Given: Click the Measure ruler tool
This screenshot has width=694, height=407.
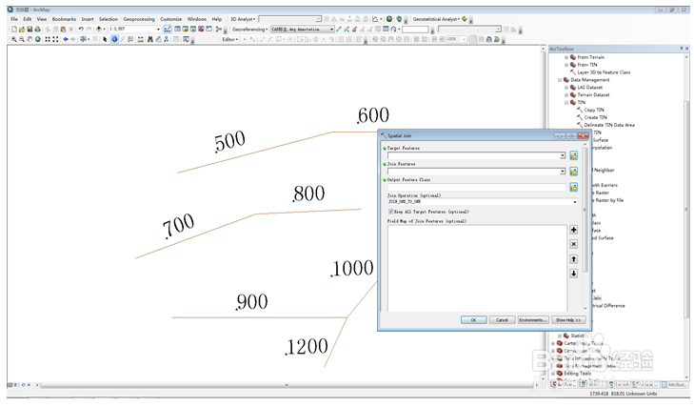Looking at the screenshot, I should (x=140, y=39).
